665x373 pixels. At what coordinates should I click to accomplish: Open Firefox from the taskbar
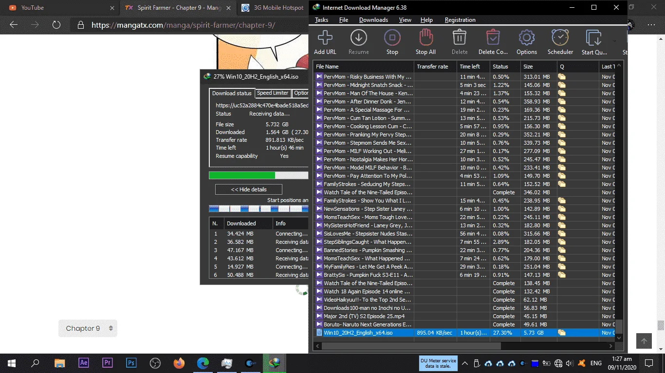pos(179,363)
